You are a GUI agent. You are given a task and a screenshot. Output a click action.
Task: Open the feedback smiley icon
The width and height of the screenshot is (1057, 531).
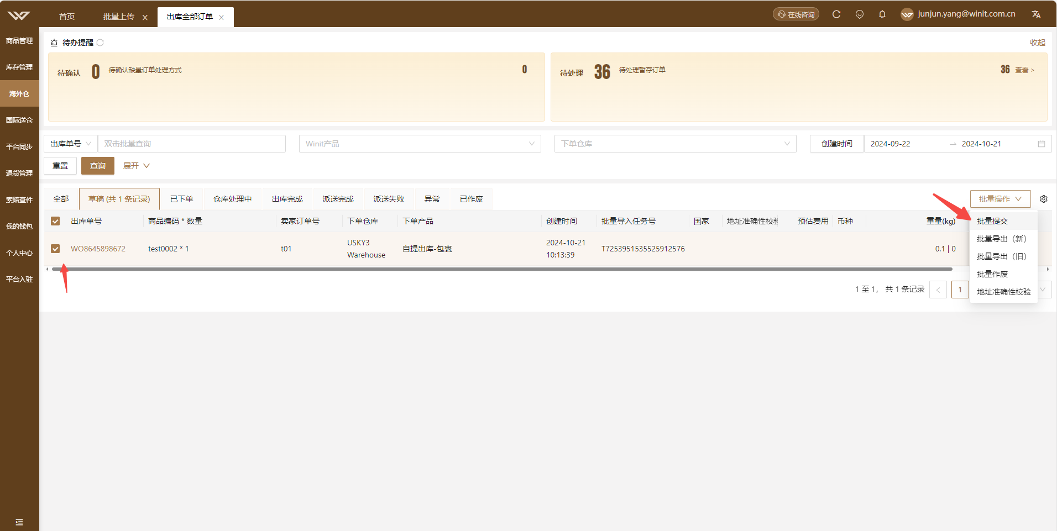click(860, 14)
